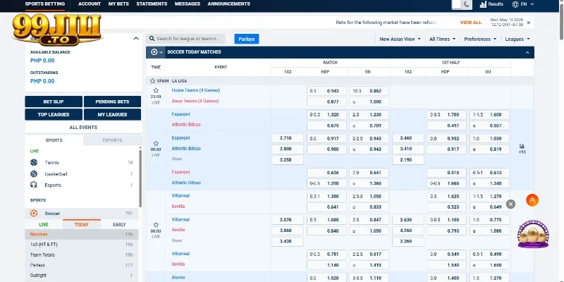This screenshot has height=282, width=564.
Task: Open ANNOUNCEMENTS menu item
Action: pyautogui.click(x=228, y=4)
